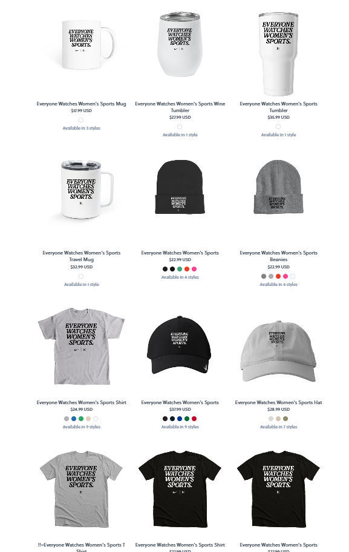
Task: Open the tall white tumbler image
Action: tap(278, 54)
